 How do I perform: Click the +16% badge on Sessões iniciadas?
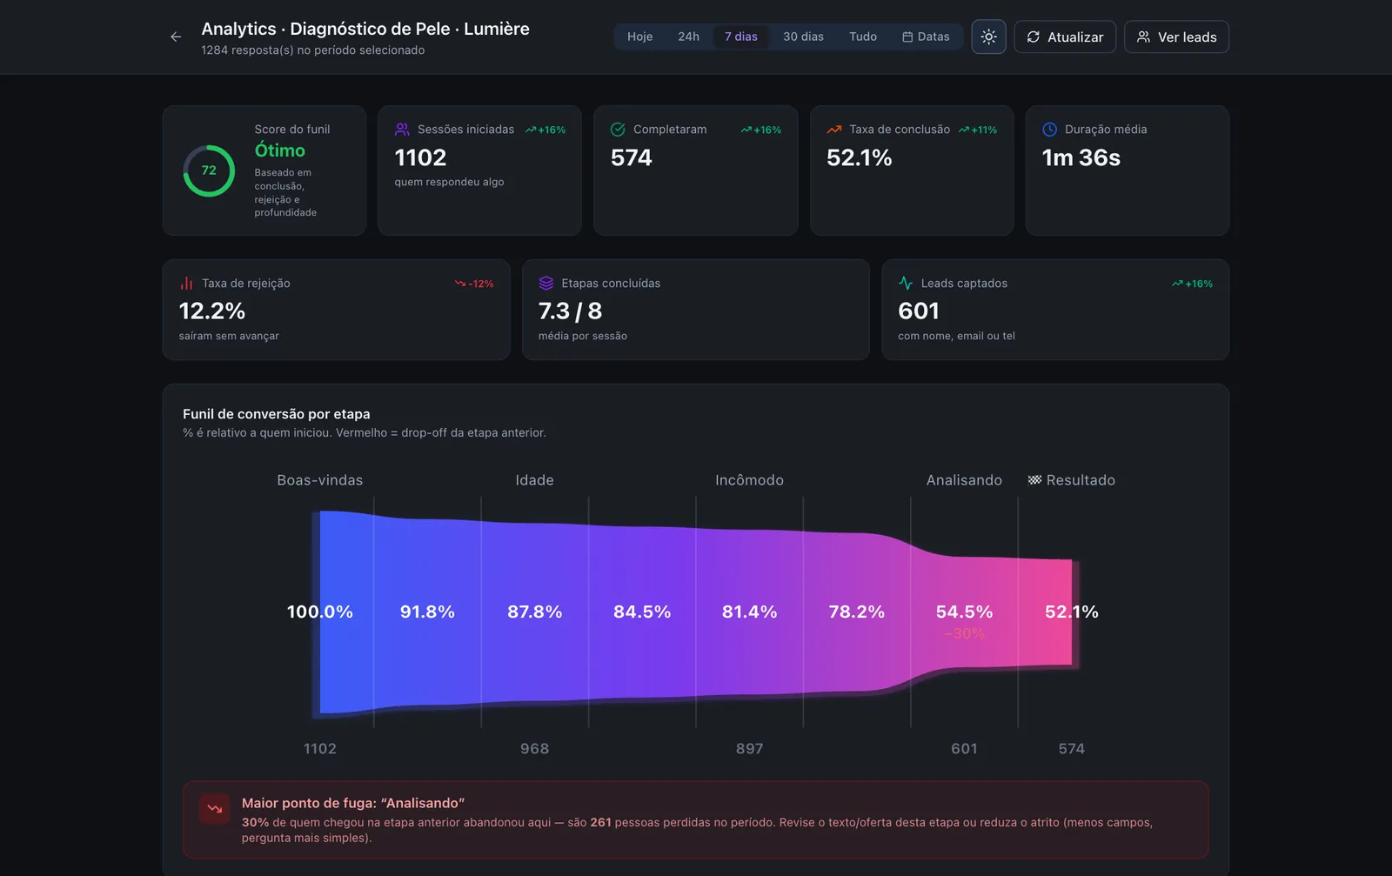(545, 130)
